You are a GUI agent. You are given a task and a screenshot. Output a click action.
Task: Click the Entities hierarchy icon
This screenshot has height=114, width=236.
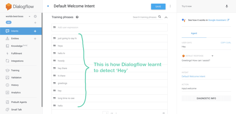point(8,39)
